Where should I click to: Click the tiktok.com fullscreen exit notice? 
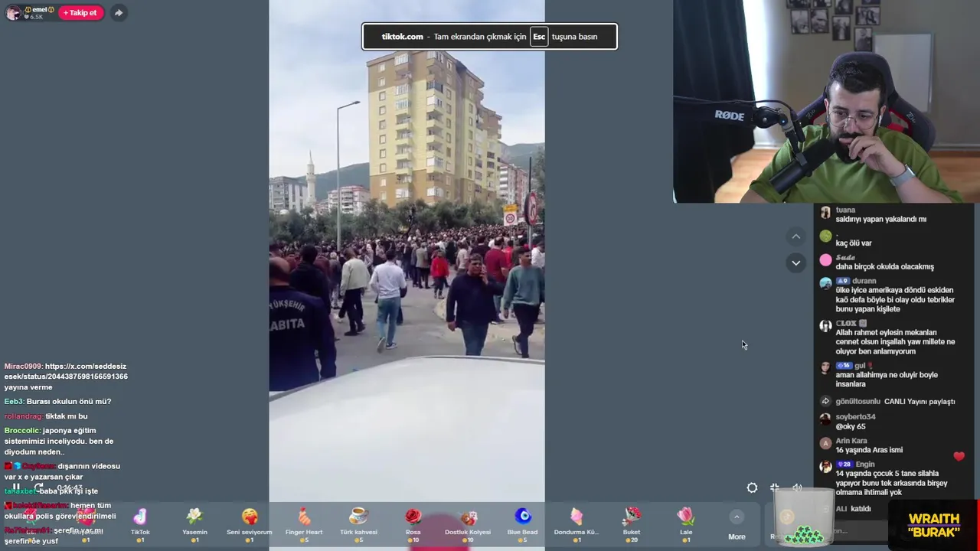tap(489, 36)
